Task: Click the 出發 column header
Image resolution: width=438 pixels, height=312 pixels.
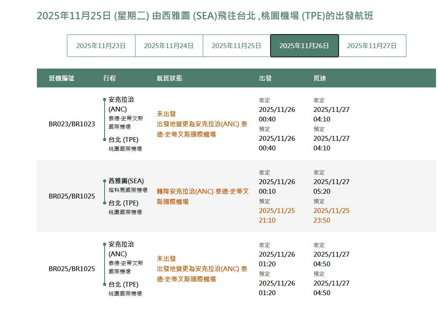Action: click(x=265, y=78)
